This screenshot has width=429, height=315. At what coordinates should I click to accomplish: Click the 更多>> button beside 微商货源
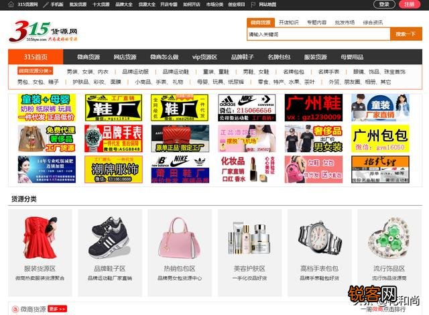tap(57, 309)
